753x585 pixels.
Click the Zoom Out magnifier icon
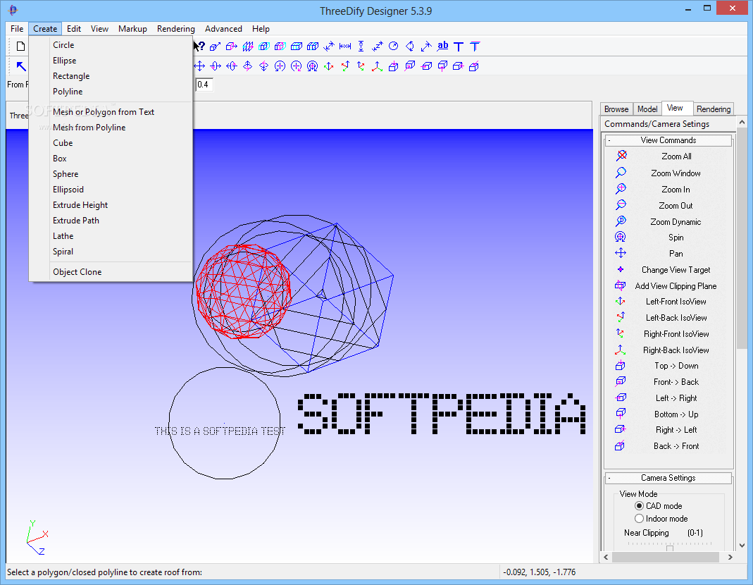click(x=621, y=205)
